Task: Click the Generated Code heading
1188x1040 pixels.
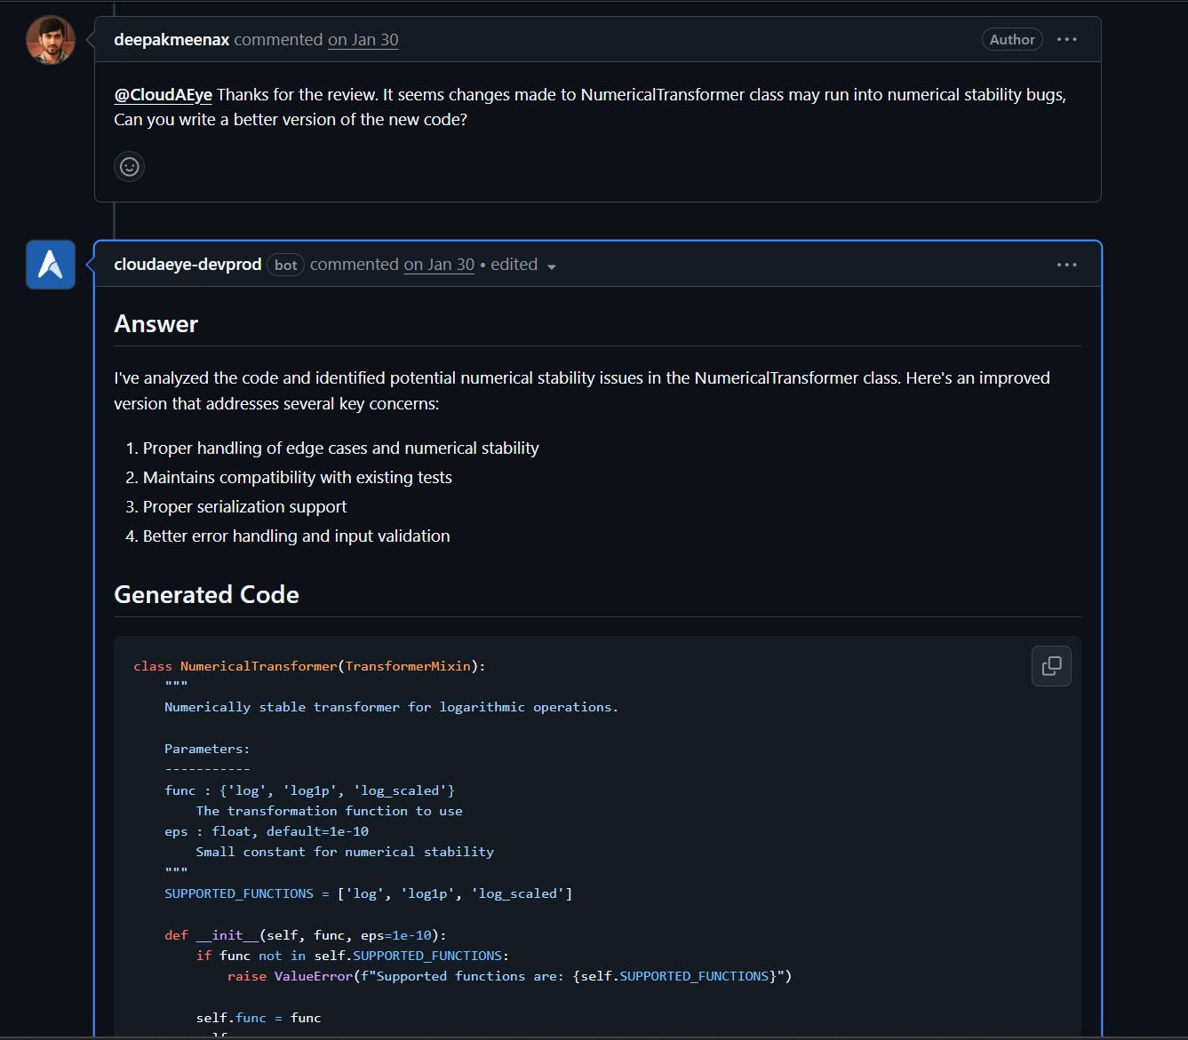Action: pos(206,594)
